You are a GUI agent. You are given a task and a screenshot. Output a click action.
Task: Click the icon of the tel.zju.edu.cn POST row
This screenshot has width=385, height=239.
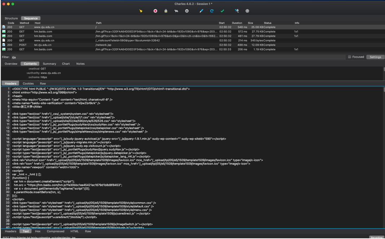[x=4, y=45]
